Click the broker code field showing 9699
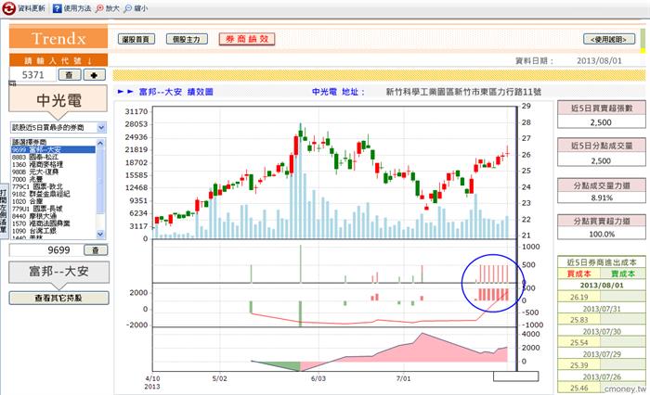 [45, 250]
